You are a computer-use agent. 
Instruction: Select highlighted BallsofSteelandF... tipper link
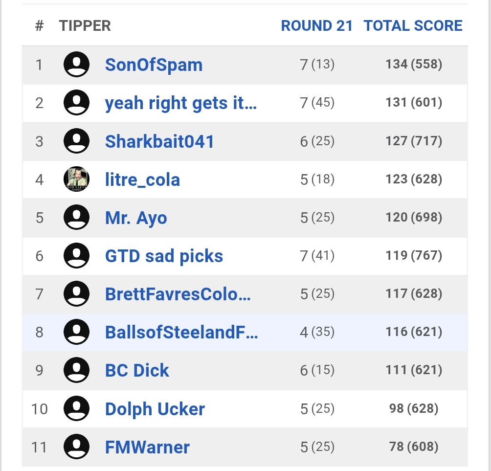click(x=181, y=333)
